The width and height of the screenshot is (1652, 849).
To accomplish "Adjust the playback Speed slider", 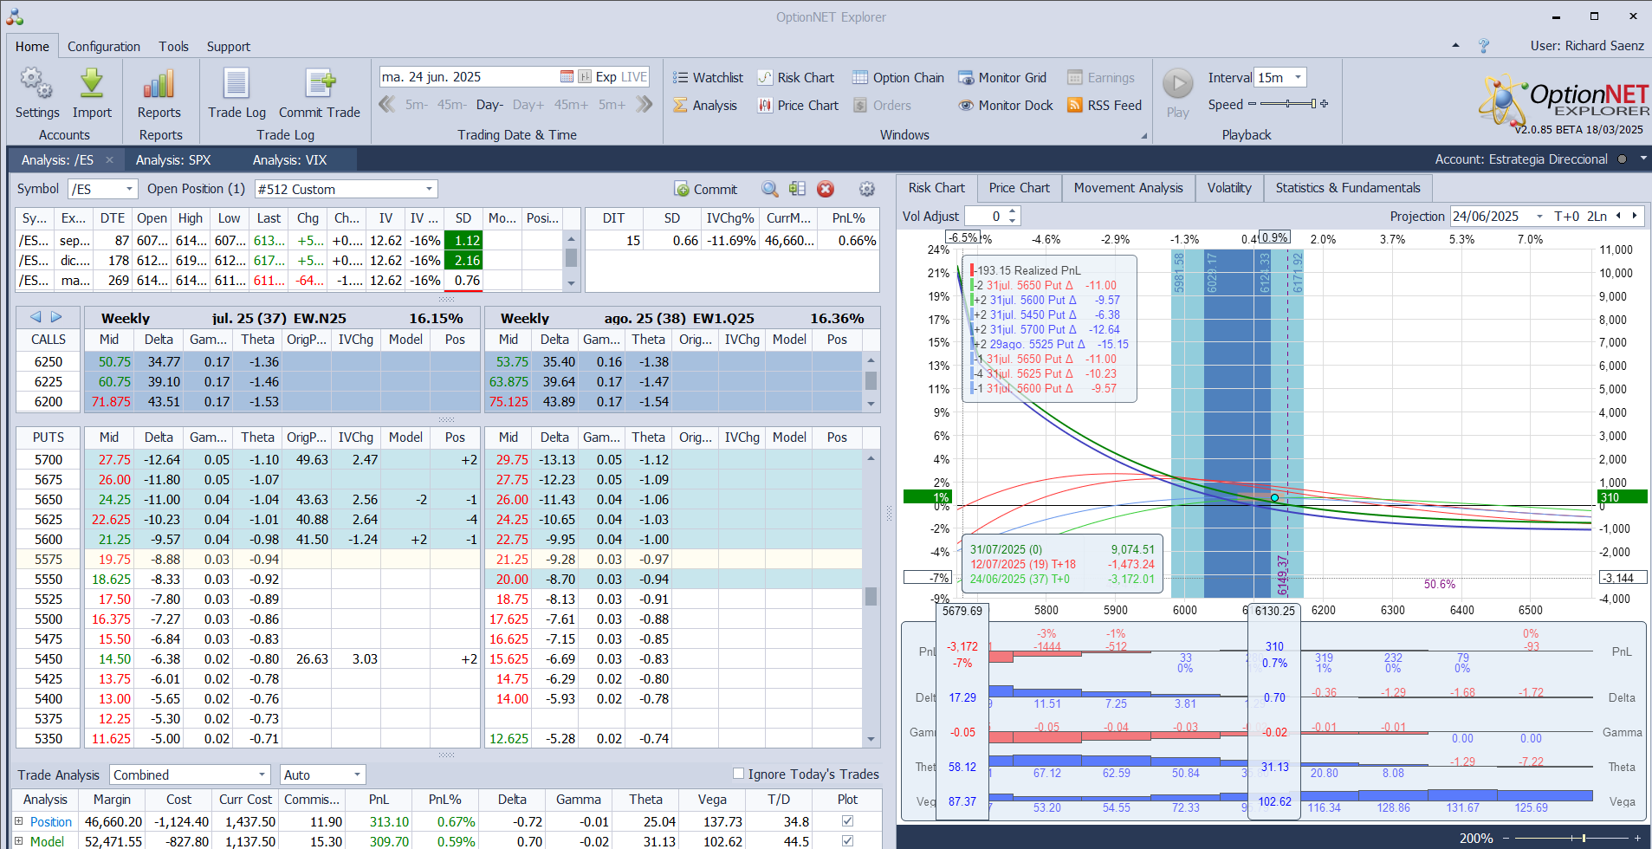I will [1288, 105].
